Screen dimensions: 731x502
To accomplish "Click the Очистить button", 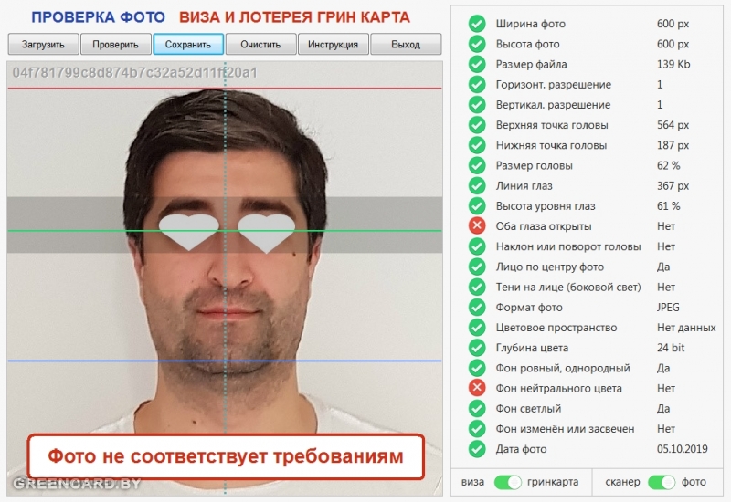I will point(260,44).
